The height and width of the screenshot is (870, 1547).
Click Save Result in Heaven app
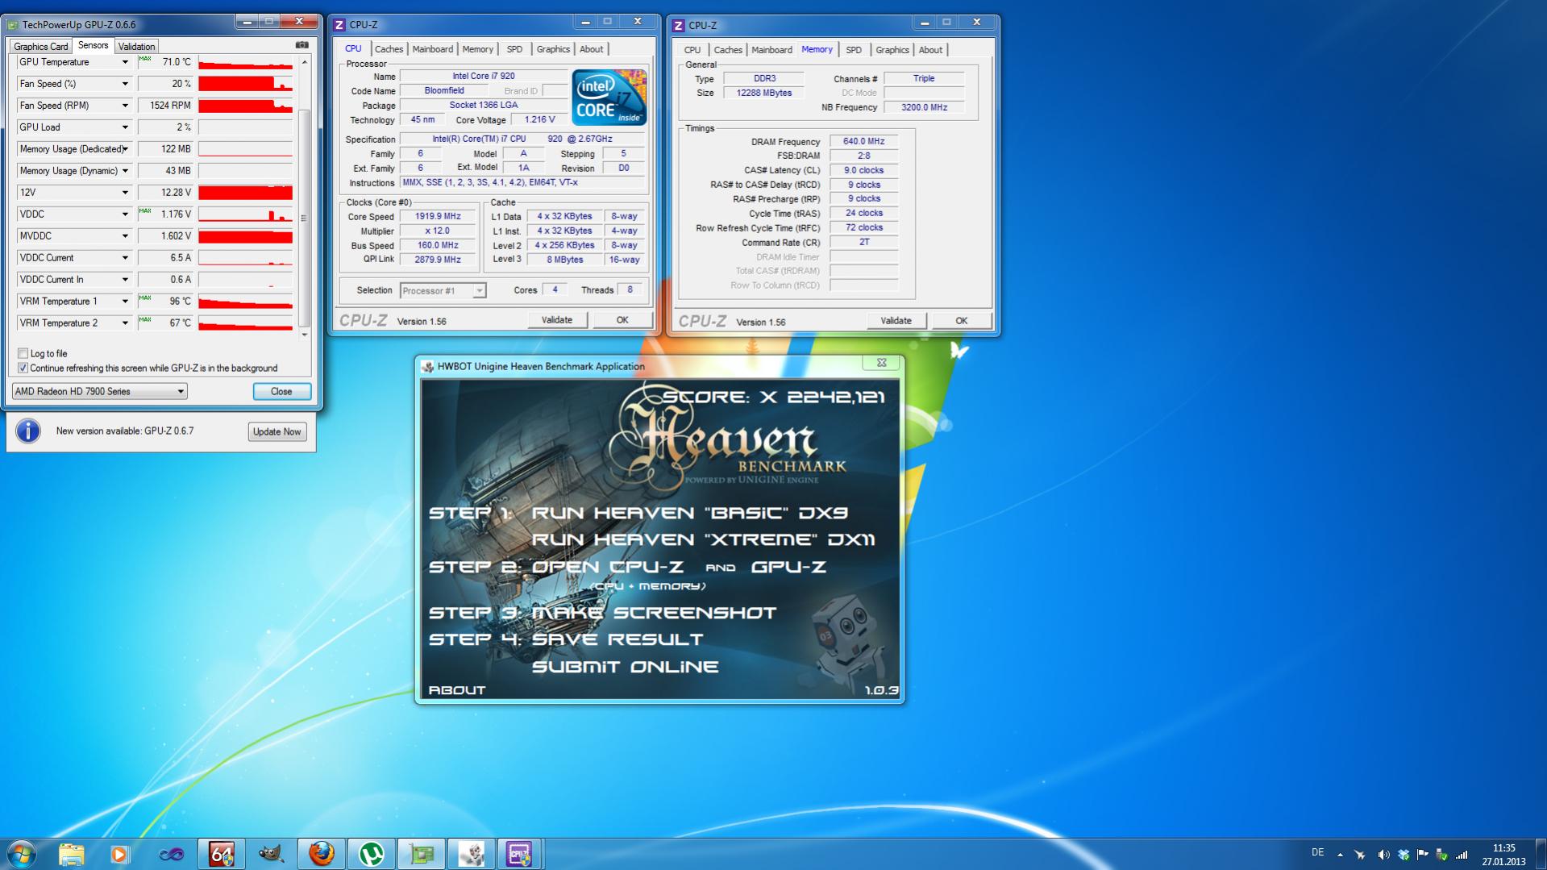click(x=618, y=639)
